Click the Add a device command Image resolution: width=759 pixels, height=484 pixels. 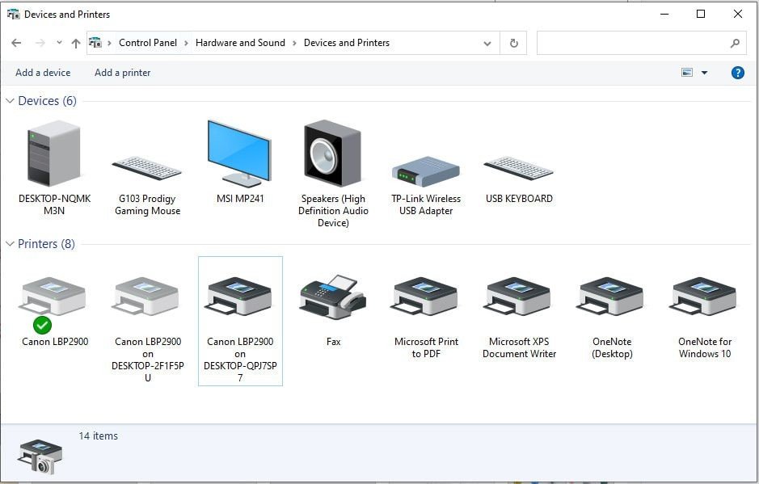pyautogui.click(x=43, y=73)
